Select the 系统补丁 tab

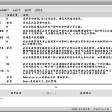click(x=5, y=10)
